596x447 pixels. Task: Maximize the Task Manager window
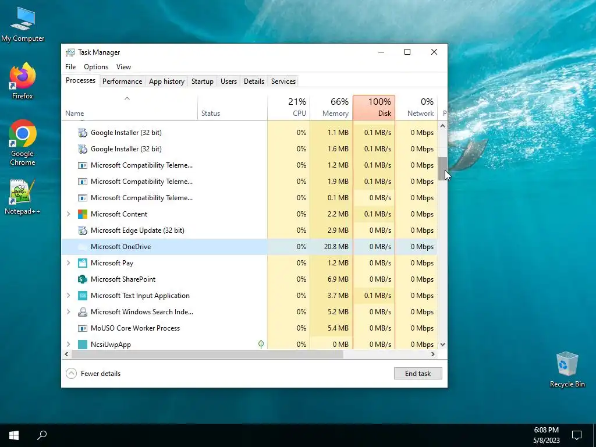coord(407,52)
